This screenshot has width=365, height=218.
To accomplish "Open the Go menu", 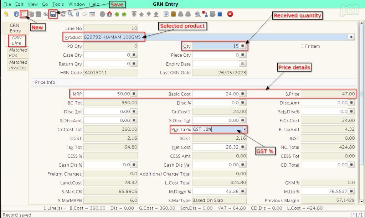I will 45,4.
